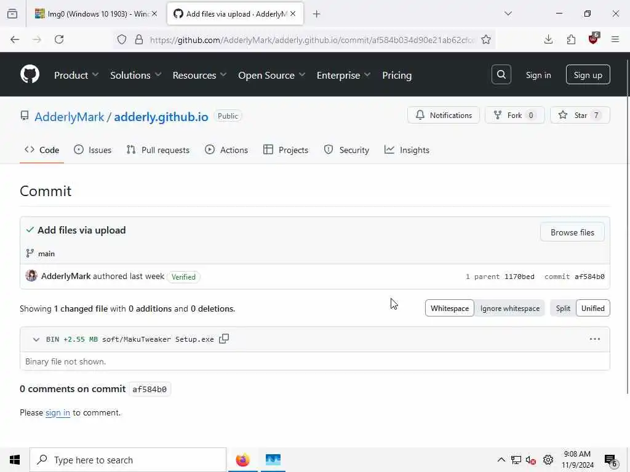
Task: Open a new tab with the plus icon
Action: tap(317, 14)
